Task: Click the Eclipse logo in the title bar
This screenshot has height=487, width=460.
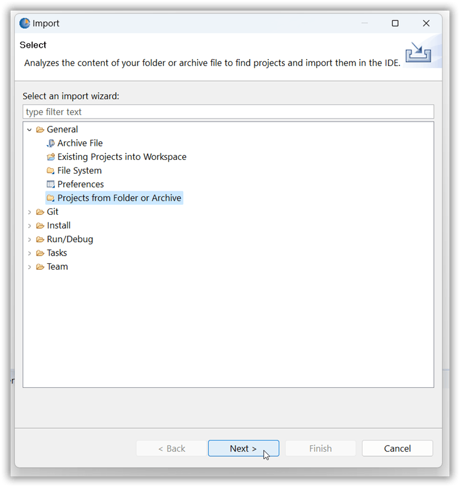Action: tap(25, 24)
